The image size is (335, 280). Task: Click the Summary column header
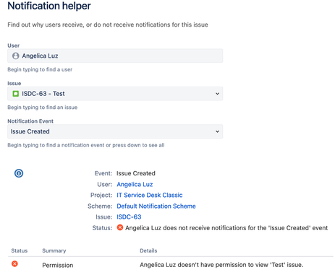point(54,250)
